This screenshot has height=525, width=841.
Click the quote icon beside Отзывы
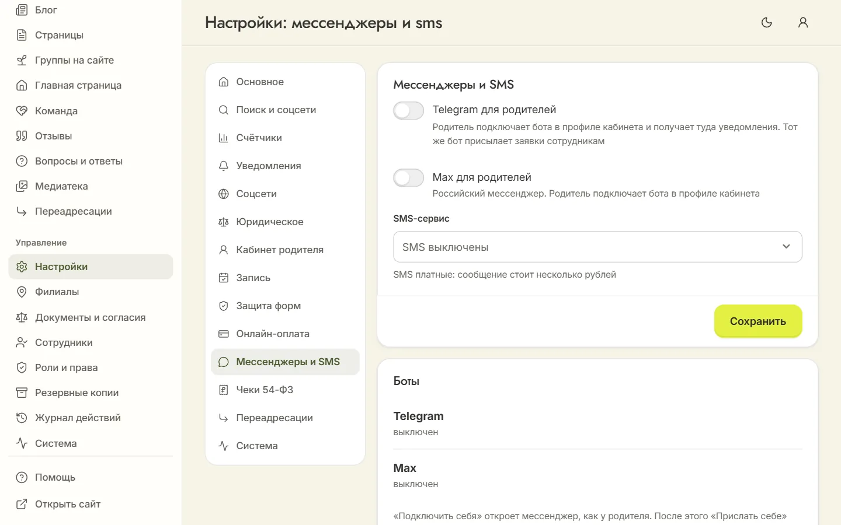coord(22,136)
